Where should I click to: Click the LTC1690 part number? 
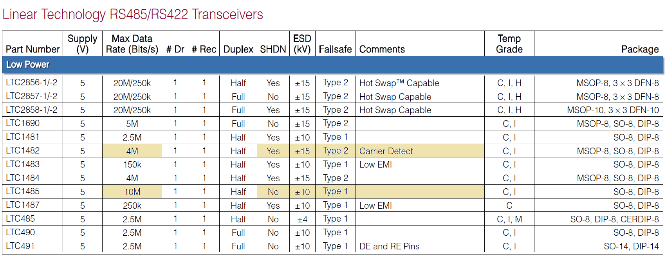pos(23,123)
